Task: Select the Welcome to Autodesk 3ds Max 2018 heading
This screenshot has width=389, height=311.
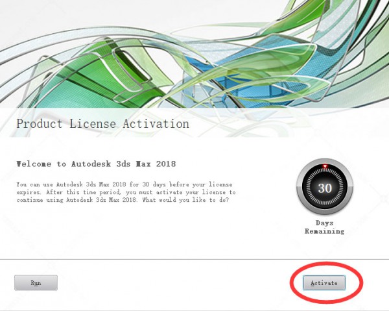Action: coord(96,164)
